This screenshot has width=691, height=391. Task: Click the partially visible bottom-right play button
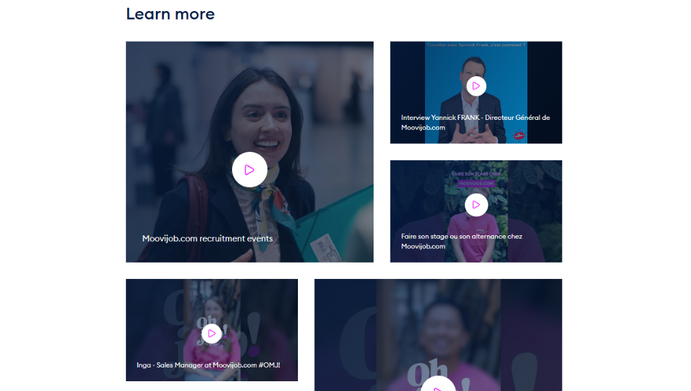[438, 384]
